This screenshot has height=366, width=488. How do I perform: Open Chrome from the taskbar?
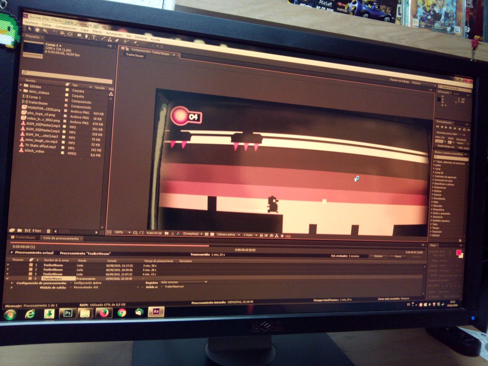pos(122,313)
